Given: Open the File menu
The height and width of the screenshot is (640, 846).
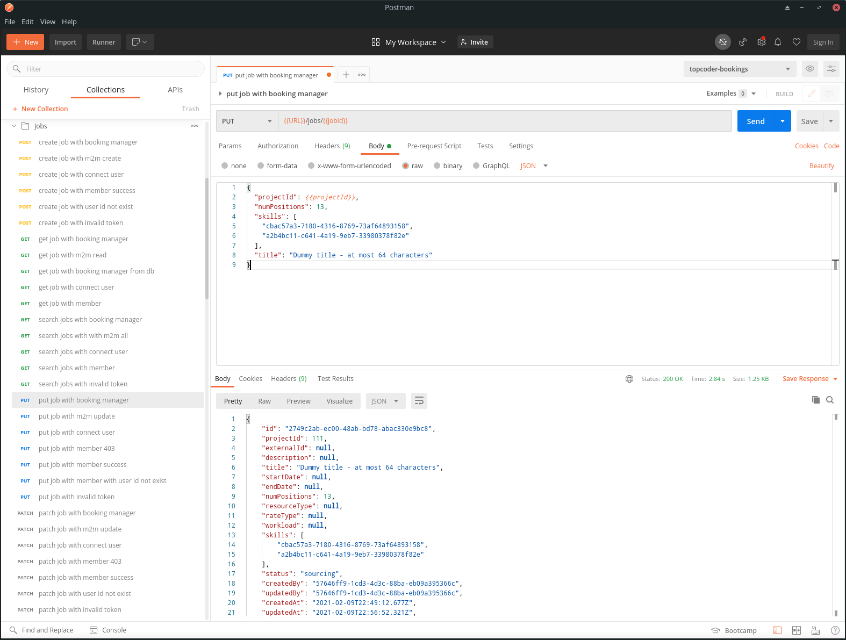Looking at the screenshot, I should pos(10,21).
